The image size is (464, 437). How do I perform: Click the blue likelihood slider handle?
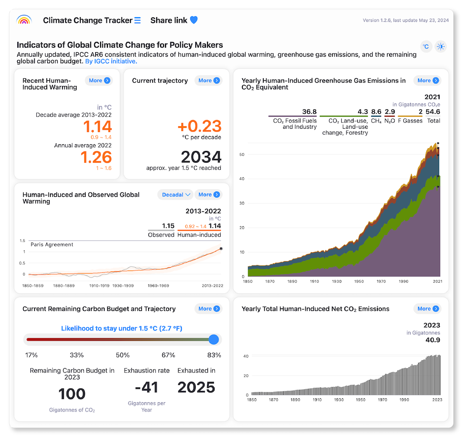point(214,339)
